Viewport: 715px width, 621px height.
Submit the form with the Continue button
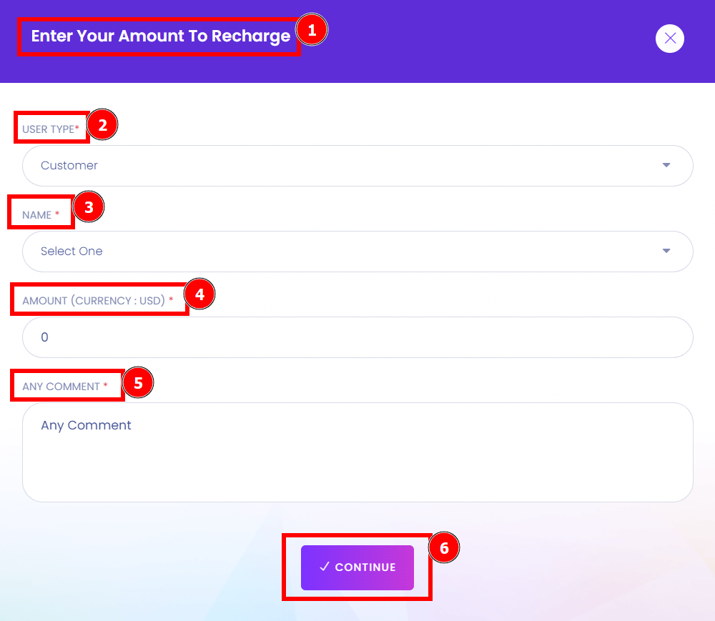(357, 567)
